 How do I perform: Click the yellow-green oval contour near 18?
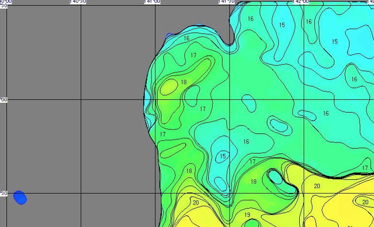(x=169, y=87)
